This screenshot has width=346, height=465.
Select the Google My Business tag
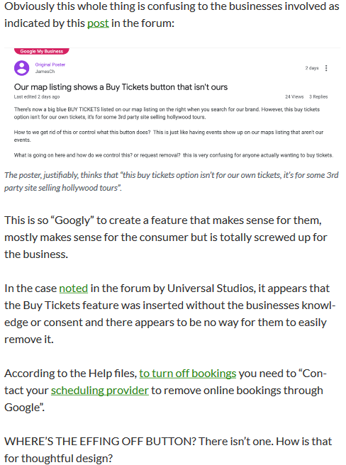(42, 51)
